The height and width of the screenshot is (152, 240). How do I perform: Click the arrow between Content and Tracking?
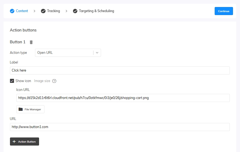(34, 11)
